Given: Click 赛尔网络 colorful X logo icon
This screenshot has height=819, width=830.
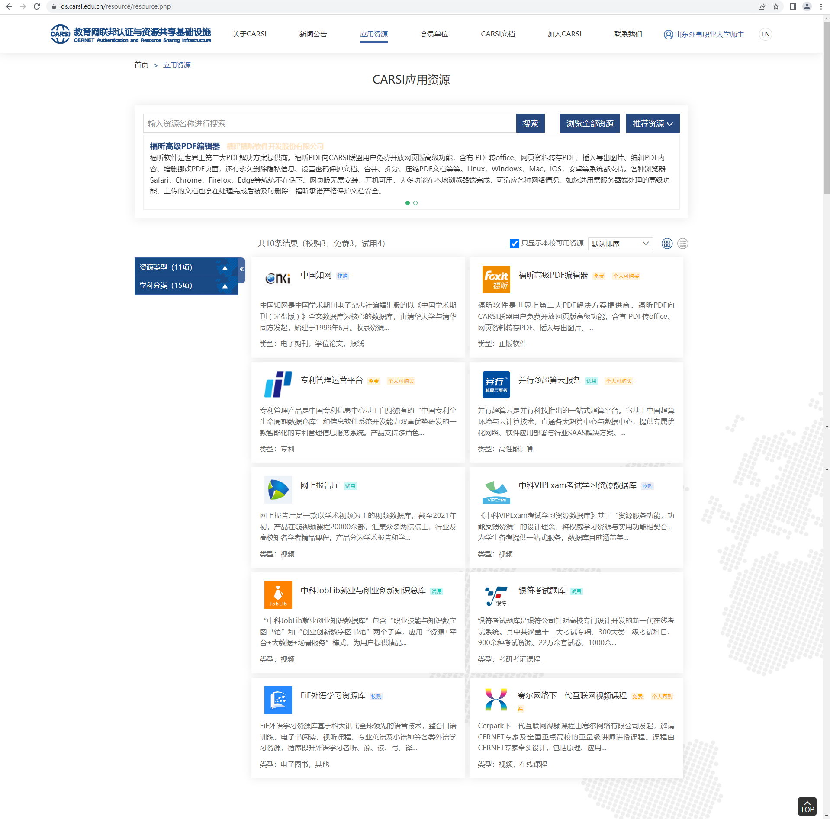Looking at the screenshot, I should [496, 700].
